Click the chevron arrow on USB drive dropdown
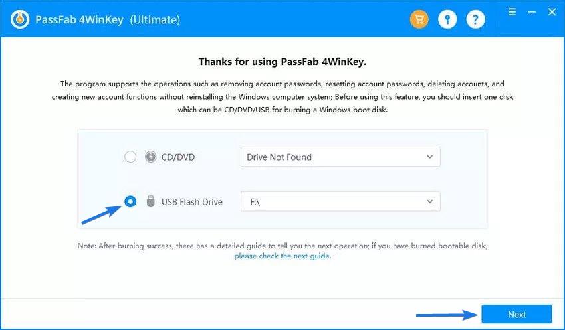 coord(429,202)
